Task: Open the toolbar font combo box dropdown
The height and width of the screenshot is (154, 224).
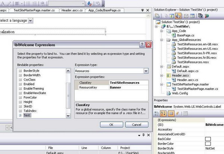Action: [83, 3]
